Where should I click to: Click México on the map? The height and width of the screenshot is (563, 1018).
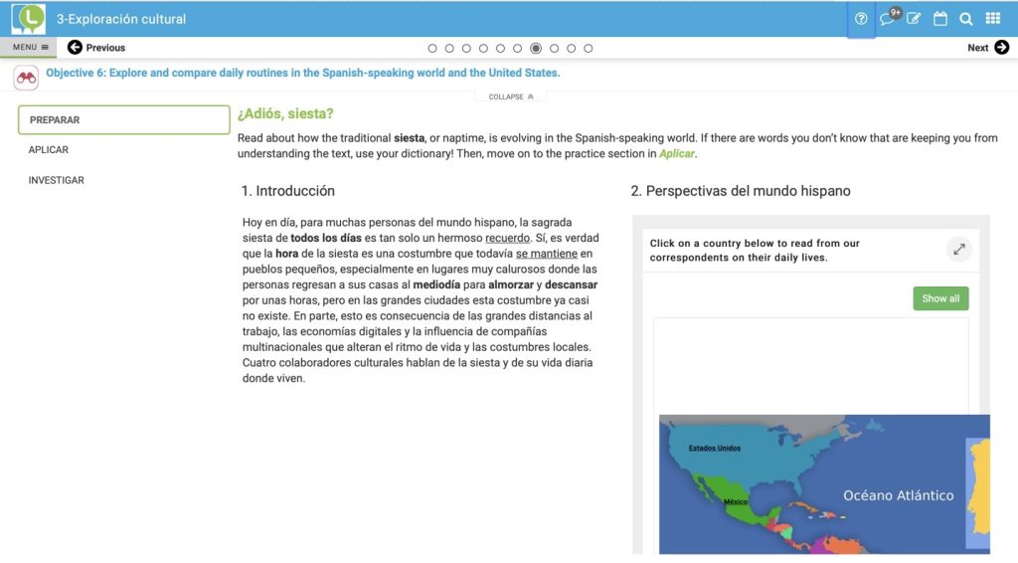734,500
